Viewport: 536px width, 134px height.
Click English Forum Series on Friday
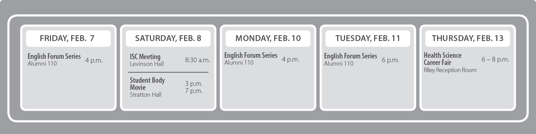tap(54, 56)
